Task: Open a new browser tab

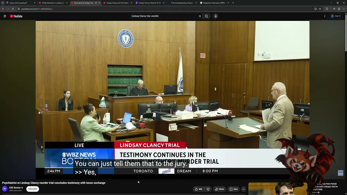Action: click(x=233, y=3)
